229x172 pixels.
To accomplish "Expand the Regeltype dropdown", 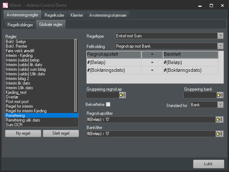I will [x=220, y=36].
